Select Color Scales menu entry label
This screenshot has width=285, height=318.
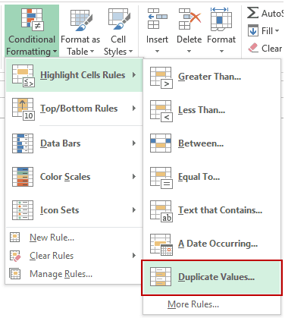(65, 177)
